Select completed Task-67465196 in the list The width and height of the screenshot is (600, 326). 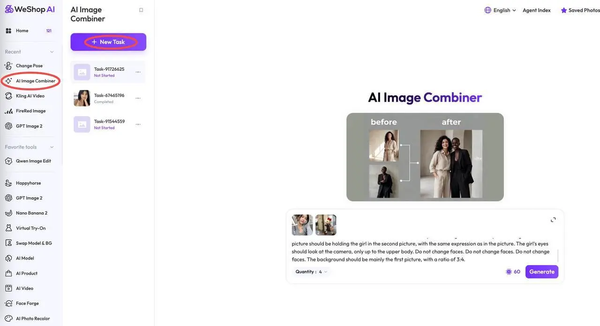[108, 98]
